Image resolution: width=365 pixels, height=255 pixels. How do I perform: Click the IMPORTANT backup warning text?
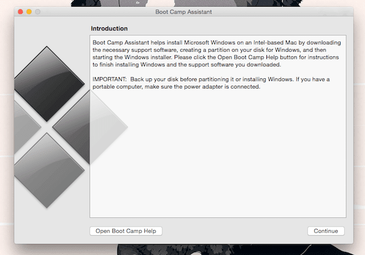(x=211, y=83)
